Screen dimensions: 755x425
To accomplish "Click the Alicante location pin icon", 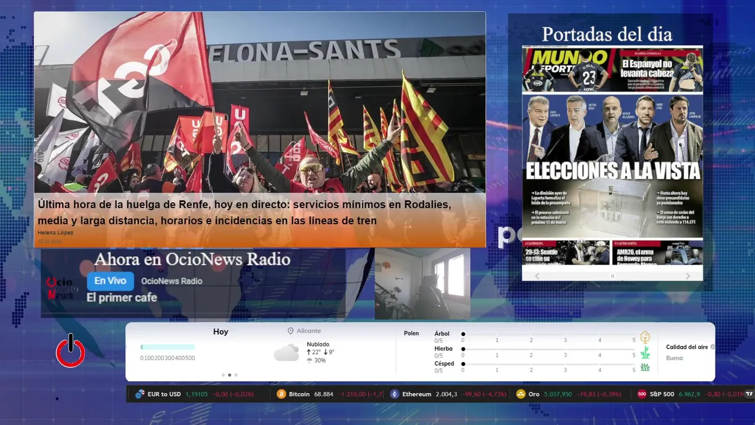I will click(x=290, y=331).
